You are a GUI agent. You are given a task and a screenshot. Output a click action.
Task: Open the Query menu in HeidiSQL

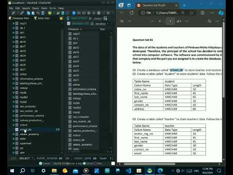pos(35,8)
